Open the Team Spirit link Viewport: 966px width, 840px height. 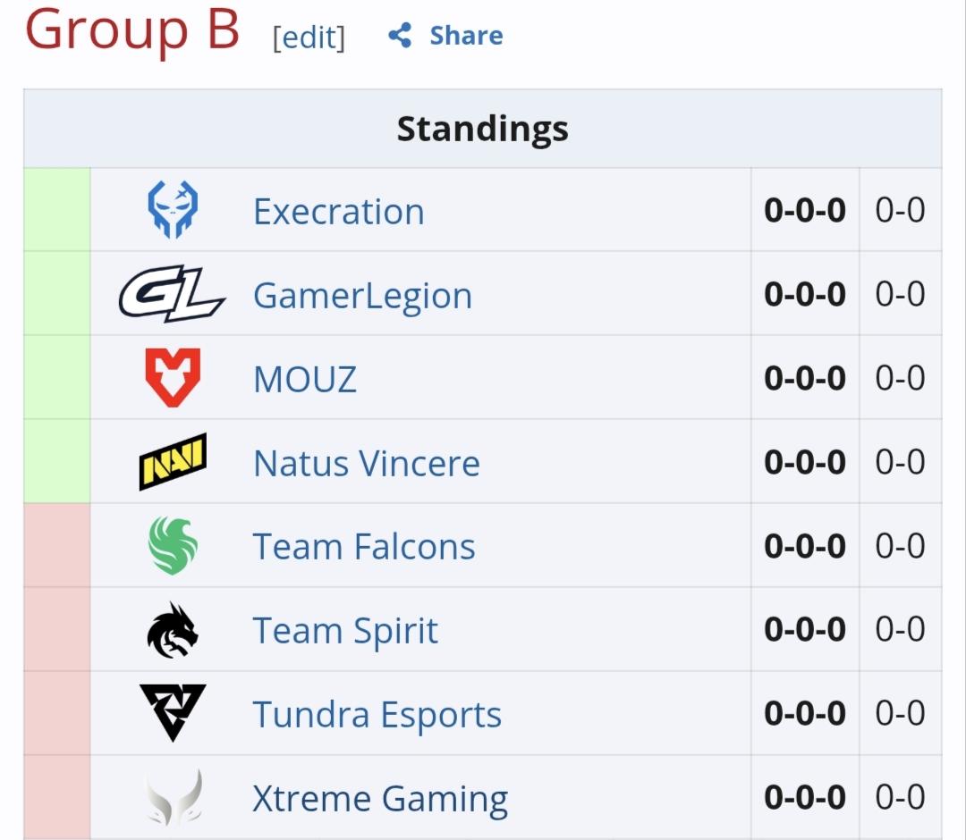345,631
